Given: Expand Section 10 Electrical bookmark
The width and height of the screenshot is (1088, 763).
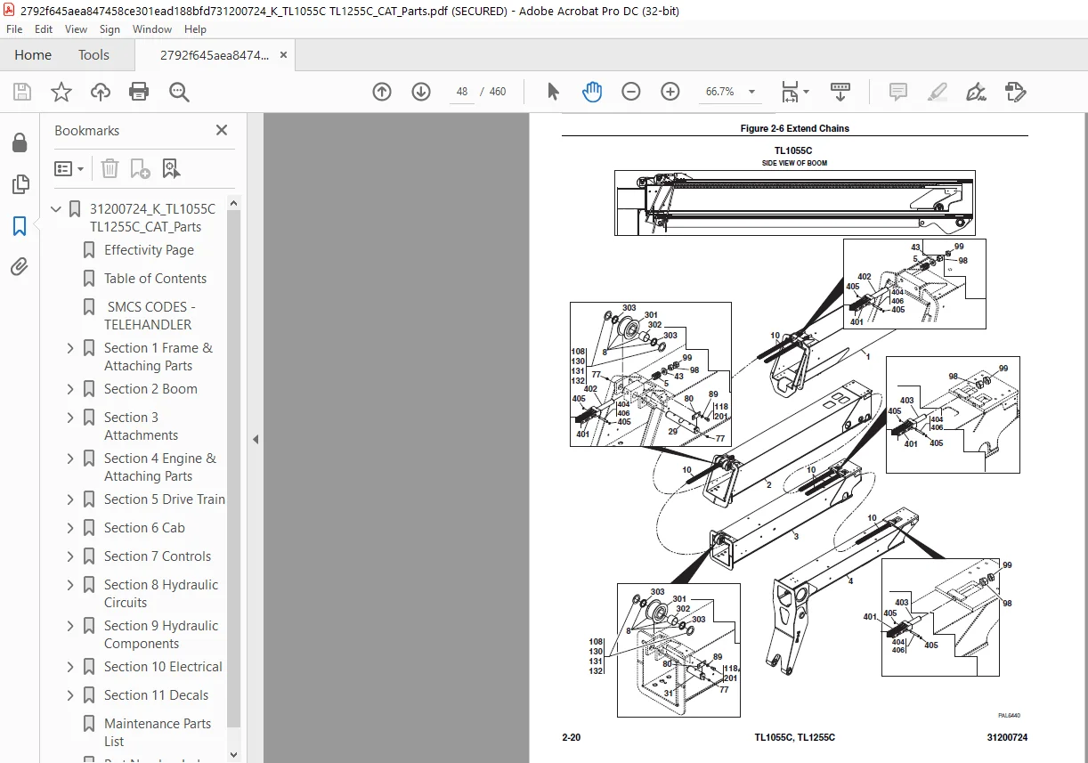Looking at the screenshot, I should pos(70,667).
